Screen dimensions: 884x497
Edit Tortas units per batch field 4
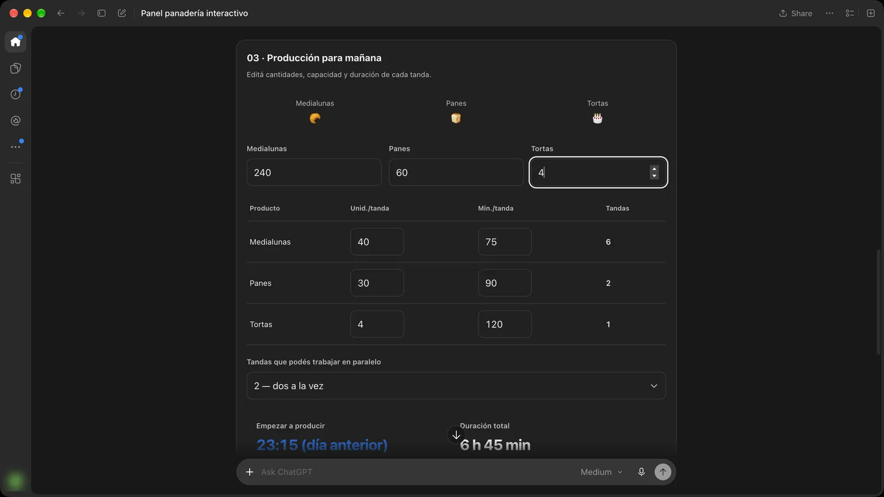click(x=377, y=324)
